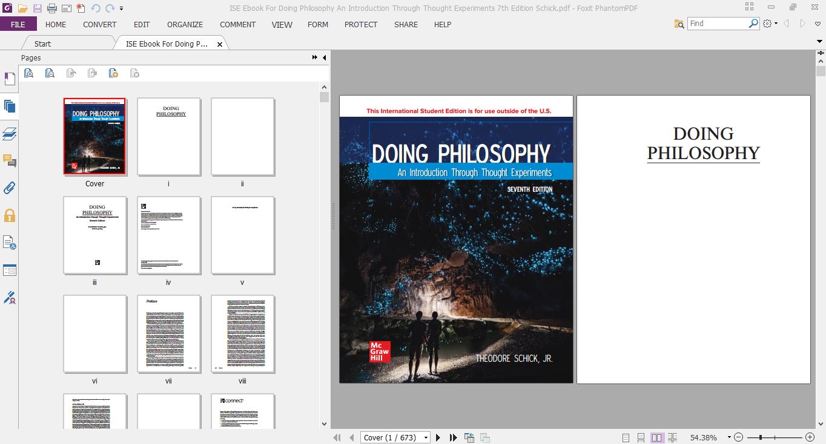
Task: Select page i thumbnail
Action: [168, 137]
